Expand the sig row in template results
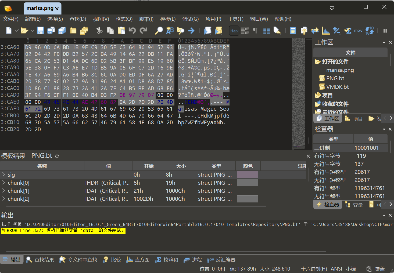 click(4, 174)
